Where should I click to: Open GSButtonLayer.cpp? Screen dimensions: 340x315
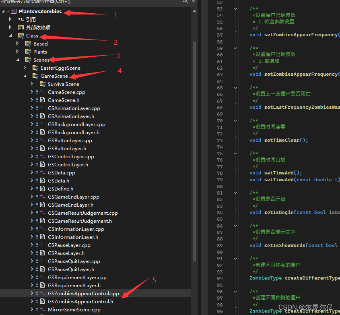click(x=70, y=141)
